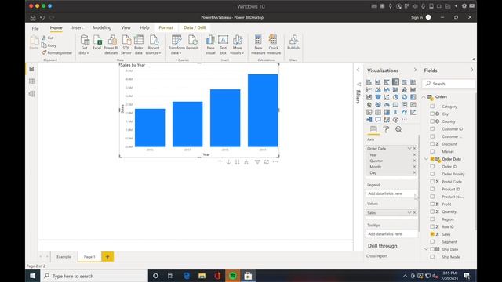Switch to Report view in the left sidebar
Image resolution: width=502 pixels, height=282 pixels.
[x=31, y=69]
